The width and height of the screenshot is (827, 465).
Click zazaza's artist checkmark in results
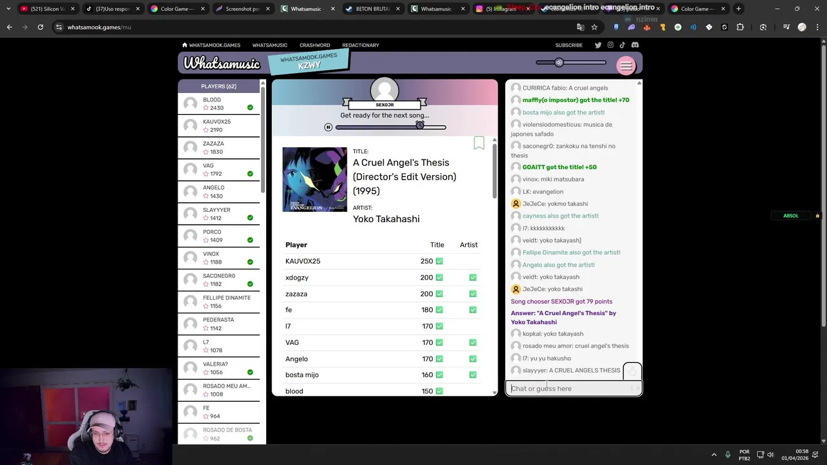(x=473, y=294)
